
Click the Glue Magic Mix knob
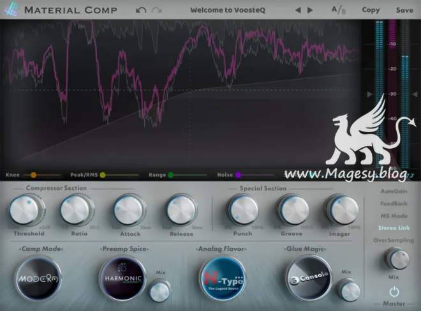pyautogui.click(x=349, y=291)
